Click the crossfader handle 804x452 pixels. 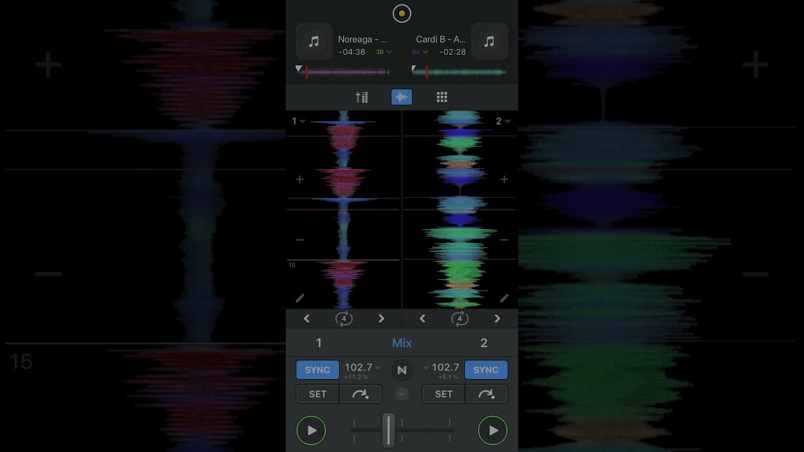point(389,431)
